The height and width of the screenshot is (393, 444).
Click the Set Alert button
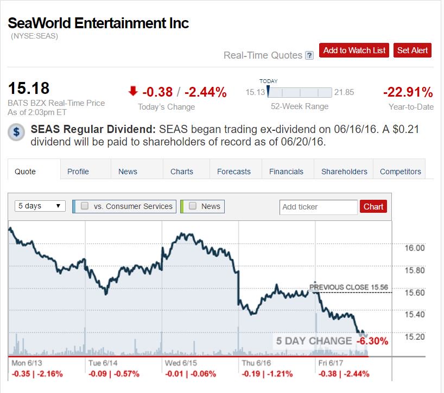click(413, 50)
